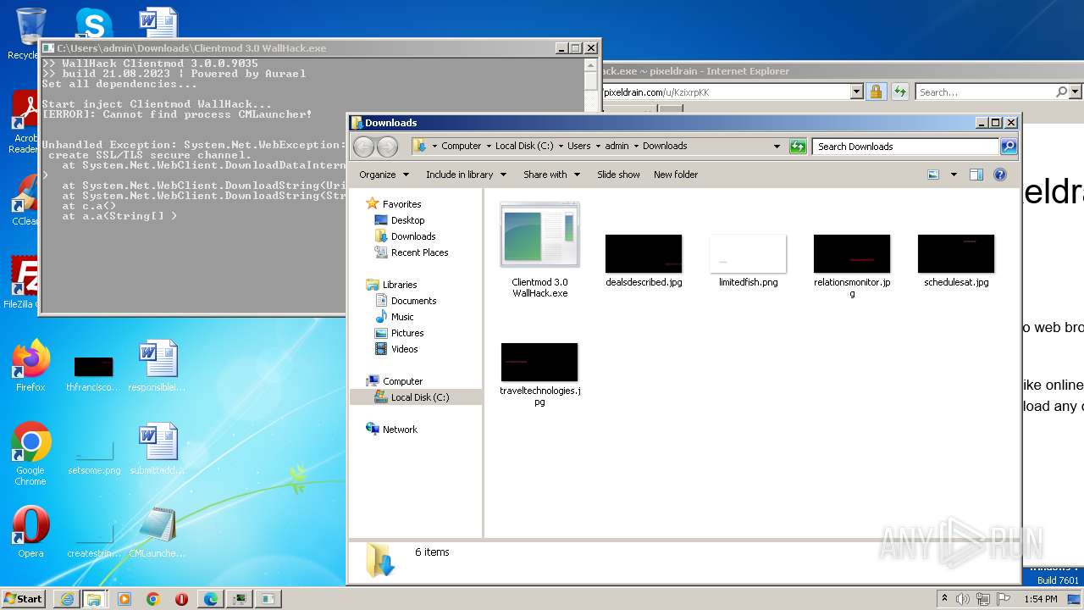Select dealsdescribed.jpg thumbnail

(x=644, y=261)
